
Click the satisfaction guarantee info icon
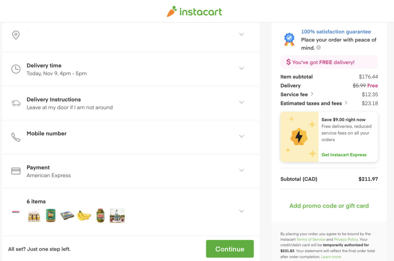pyautogui.click(x=319, y=48)
